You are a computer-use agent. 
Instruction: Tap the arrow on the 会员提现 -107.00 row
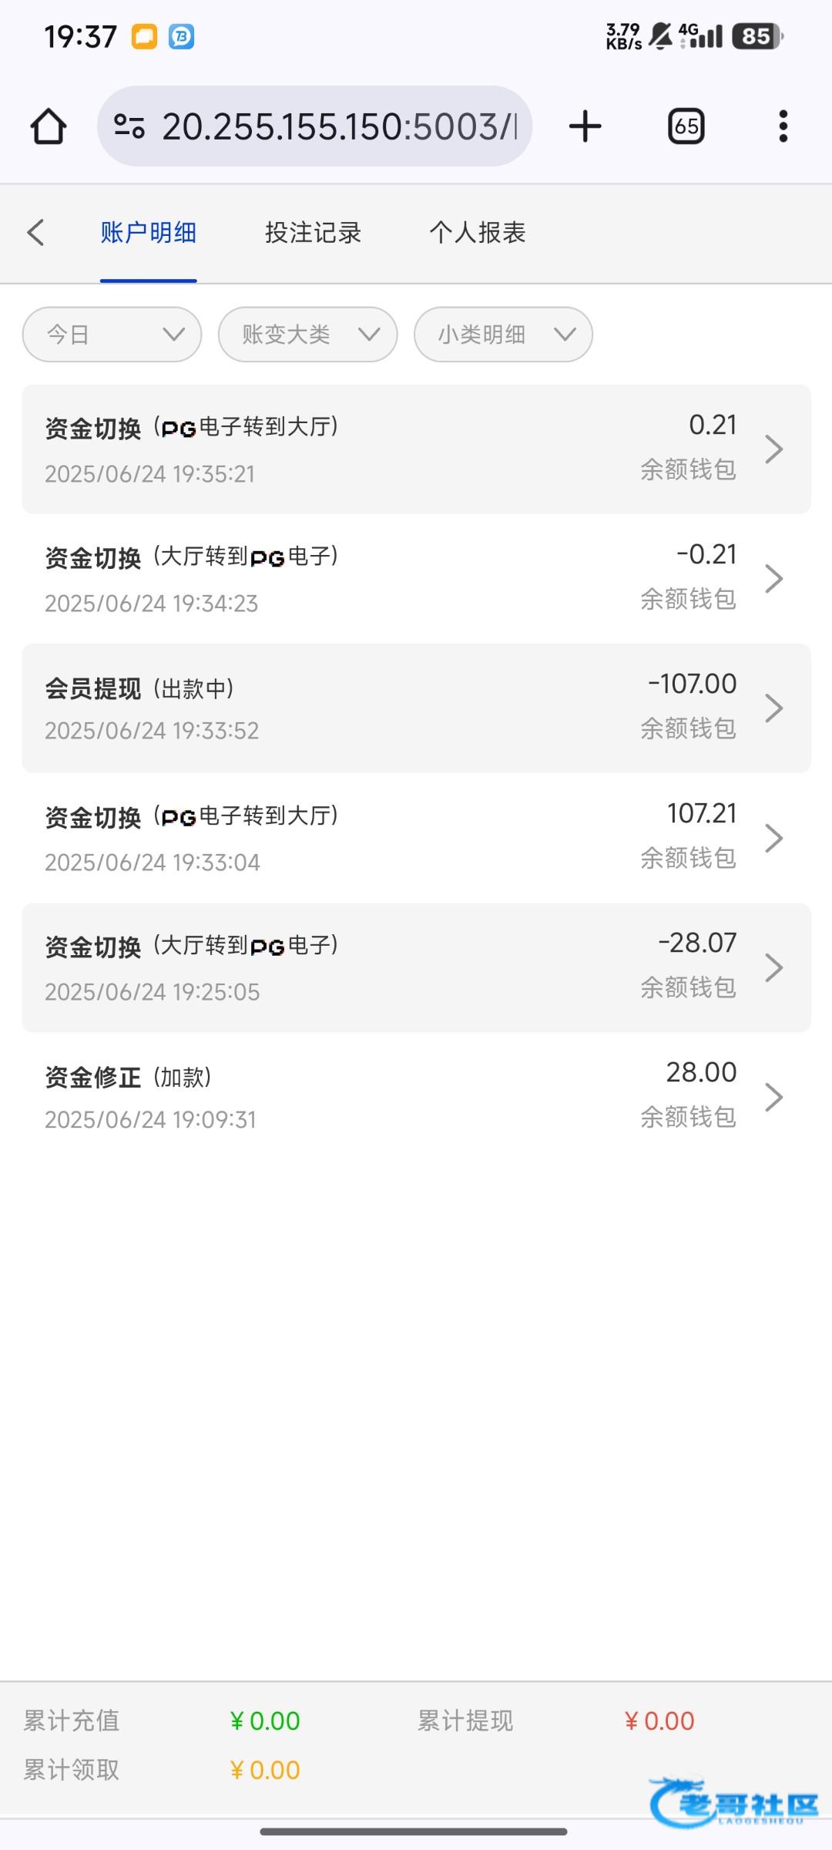(x=773, y=708)
